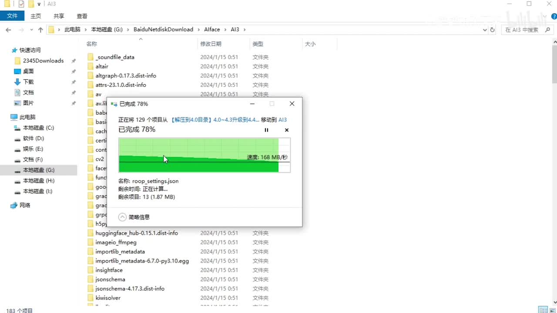Screen dimensions: 557x313
Task: Open the address bar history dropdown
Action: click(x=485, y=30)
